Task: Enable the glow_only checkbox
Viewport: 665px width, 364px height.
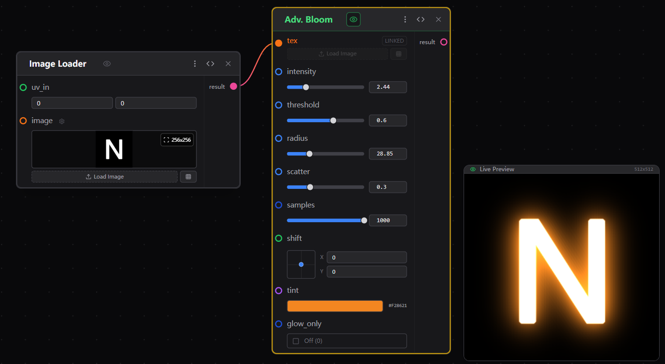Action: click(x=296, y=341)
